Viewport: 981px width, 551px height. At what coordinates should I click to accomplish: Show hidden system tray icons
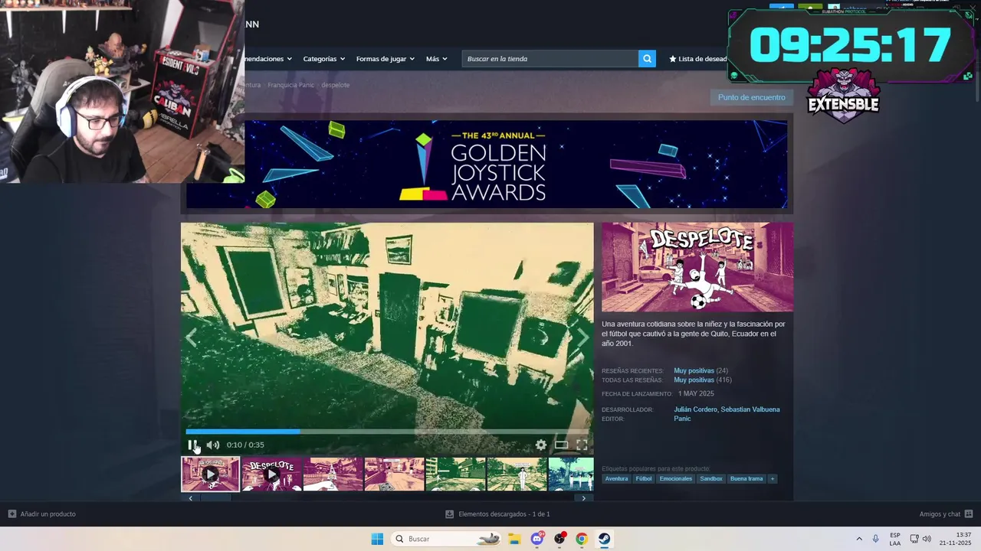(x=859, y=539)
